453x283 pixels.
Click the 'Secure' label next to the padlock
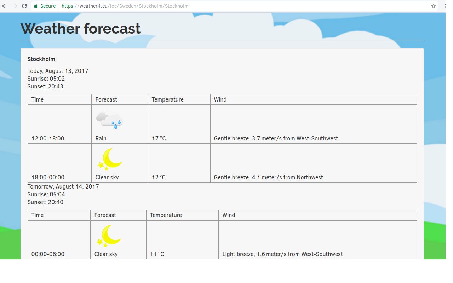(47, 6)
